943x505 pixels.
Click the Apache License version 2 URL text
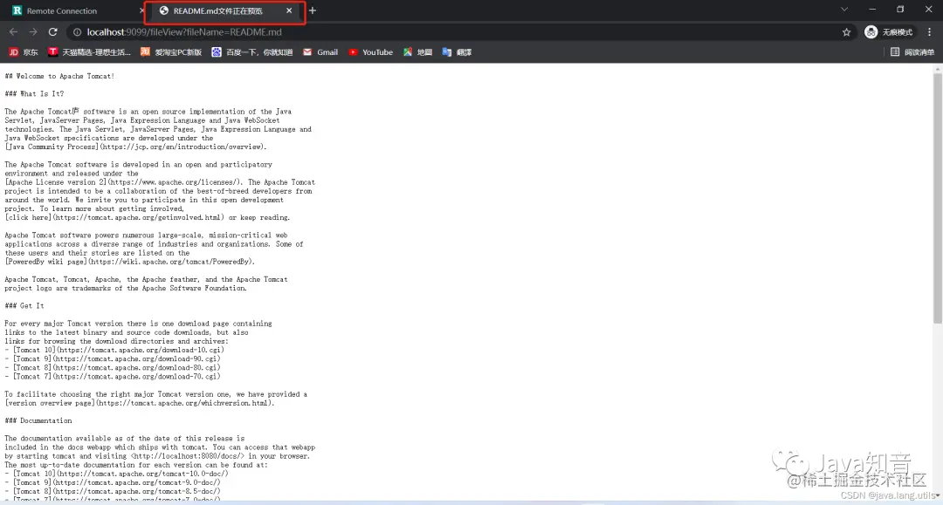(125, 182)
